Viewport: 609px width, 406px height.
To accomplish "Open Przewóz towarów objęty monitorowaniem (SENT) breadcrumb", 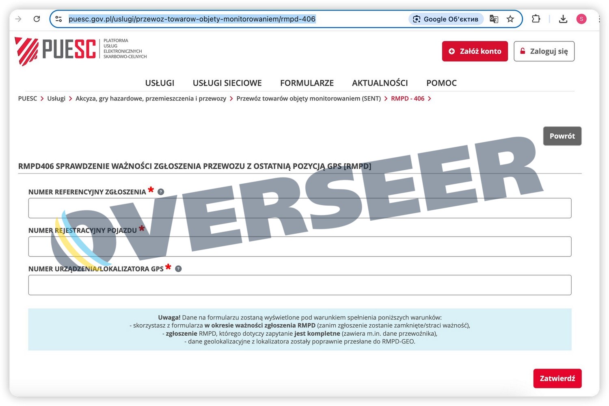I will pos(309,98).
